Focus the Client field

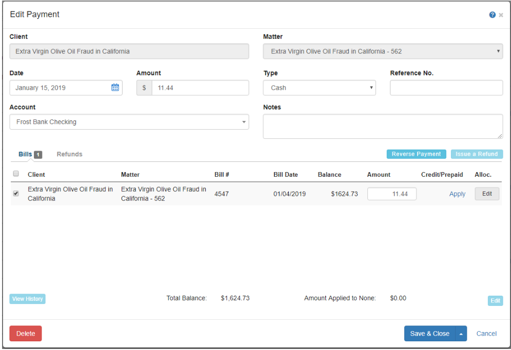pyautogui.click(x=129, y=51)
